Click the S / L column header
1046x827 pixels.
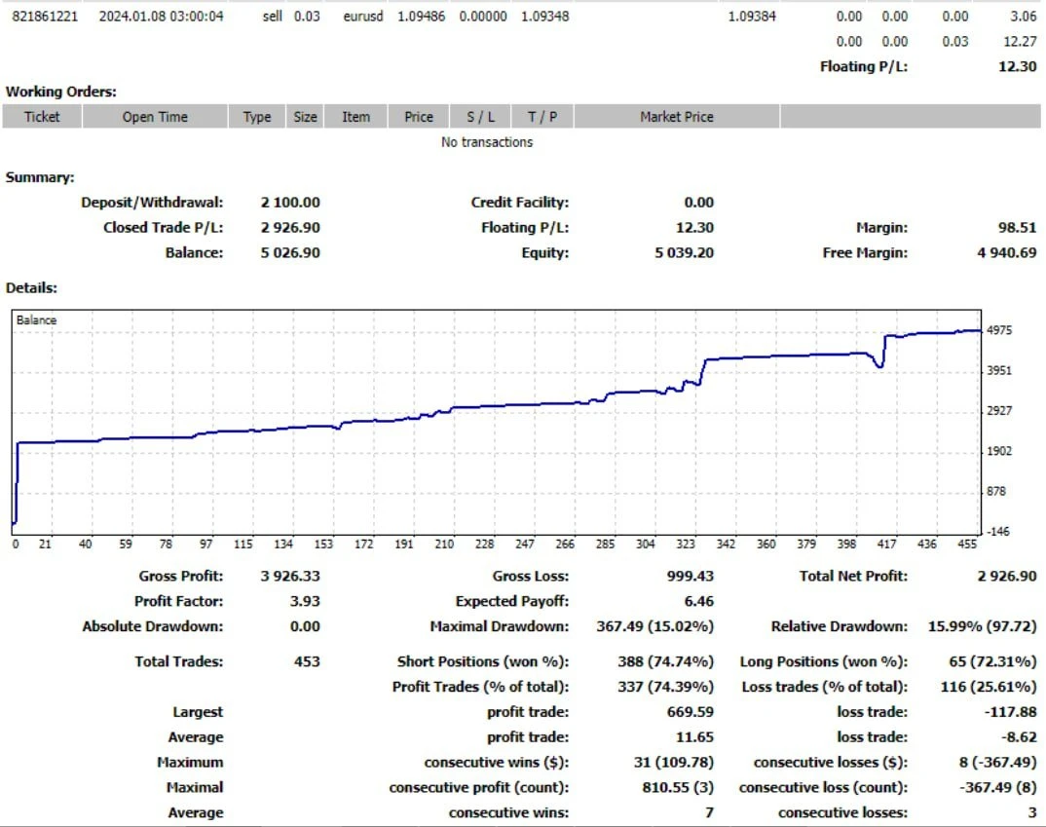click(x=480, y=117)
